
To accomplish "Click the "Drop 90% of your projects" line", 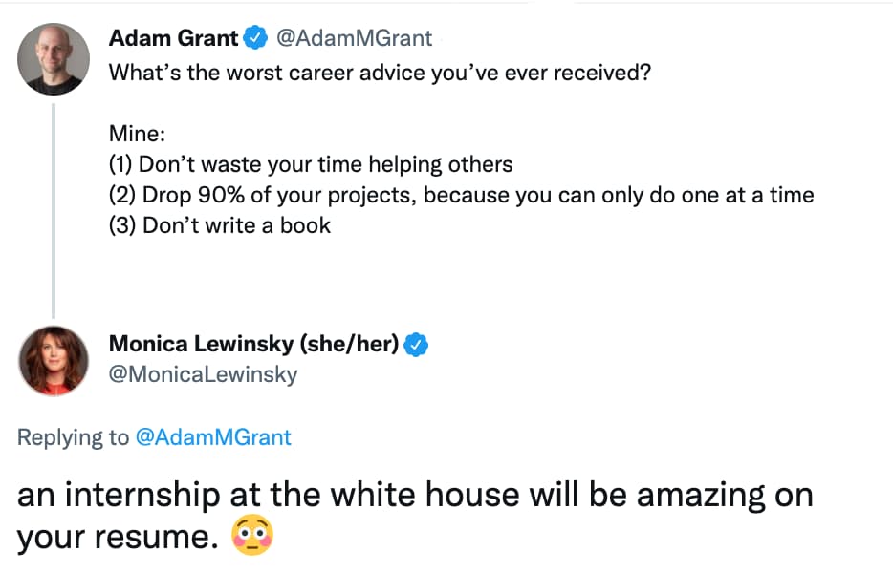I will [461, 195].
